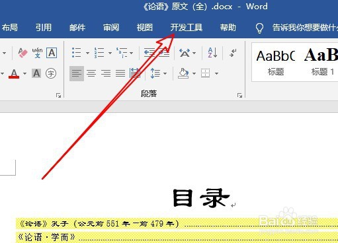Apply multilevel list icon
Screen dimensions: 338x243
pos(122,53)
